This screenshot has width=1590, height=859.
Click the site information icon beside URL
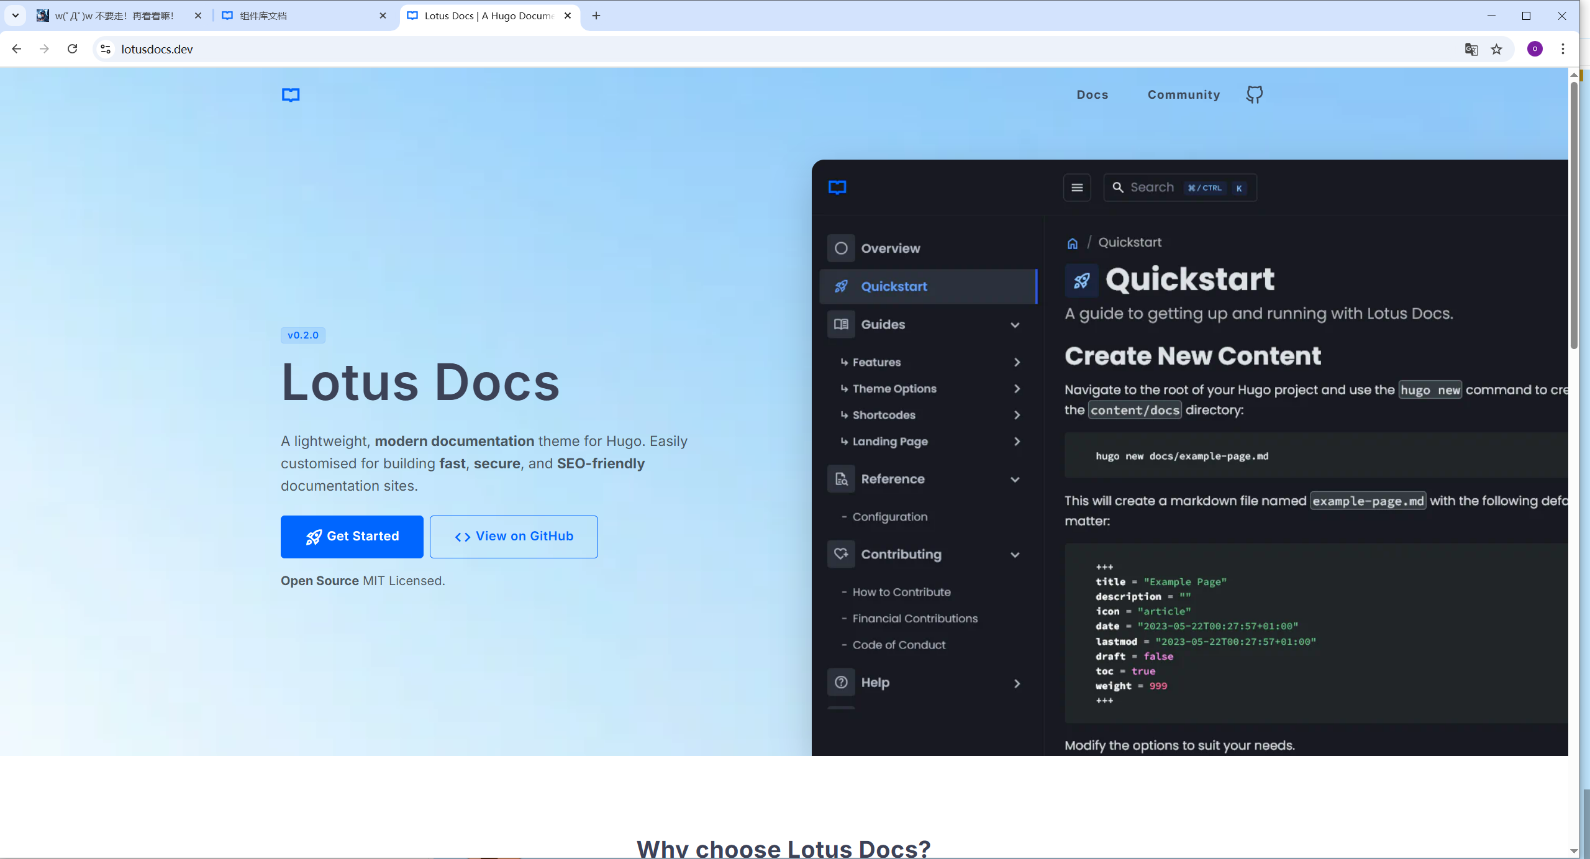pyautogui.click(x=106, y=49)
